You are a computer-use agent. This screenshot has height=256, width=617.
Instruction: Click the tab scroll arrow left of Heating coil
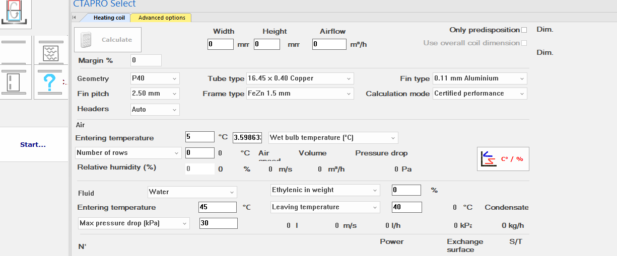tap(74, 18)
